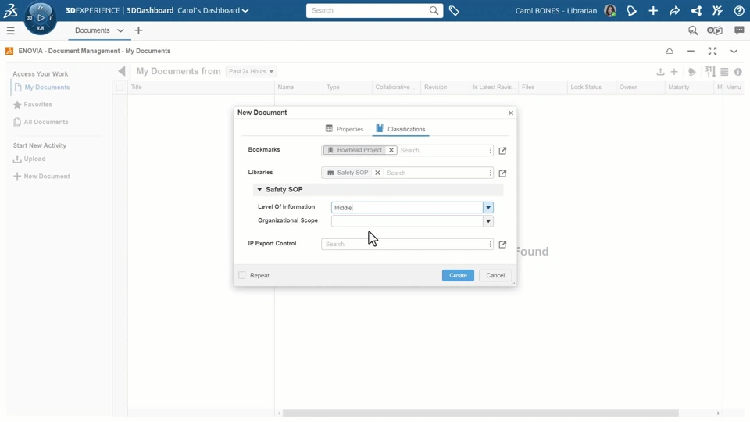
Task: Click the Level Of Information field
Action: 407,208
